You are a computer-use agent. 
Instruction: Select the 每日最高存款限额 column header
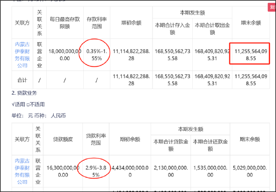(x=65, y=23)
